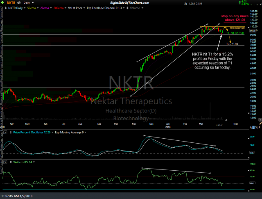Image resolution: width=262 pixels, height=199 pixels.
Task: Expand the 200ema indicator options
Action: coord(60,8)
